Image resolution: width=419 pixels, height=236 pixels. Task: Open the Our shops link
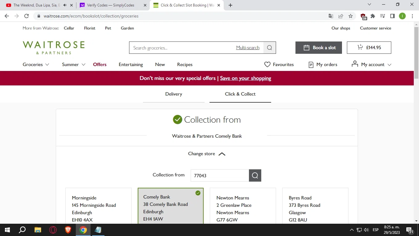click(x=341, y=28)
